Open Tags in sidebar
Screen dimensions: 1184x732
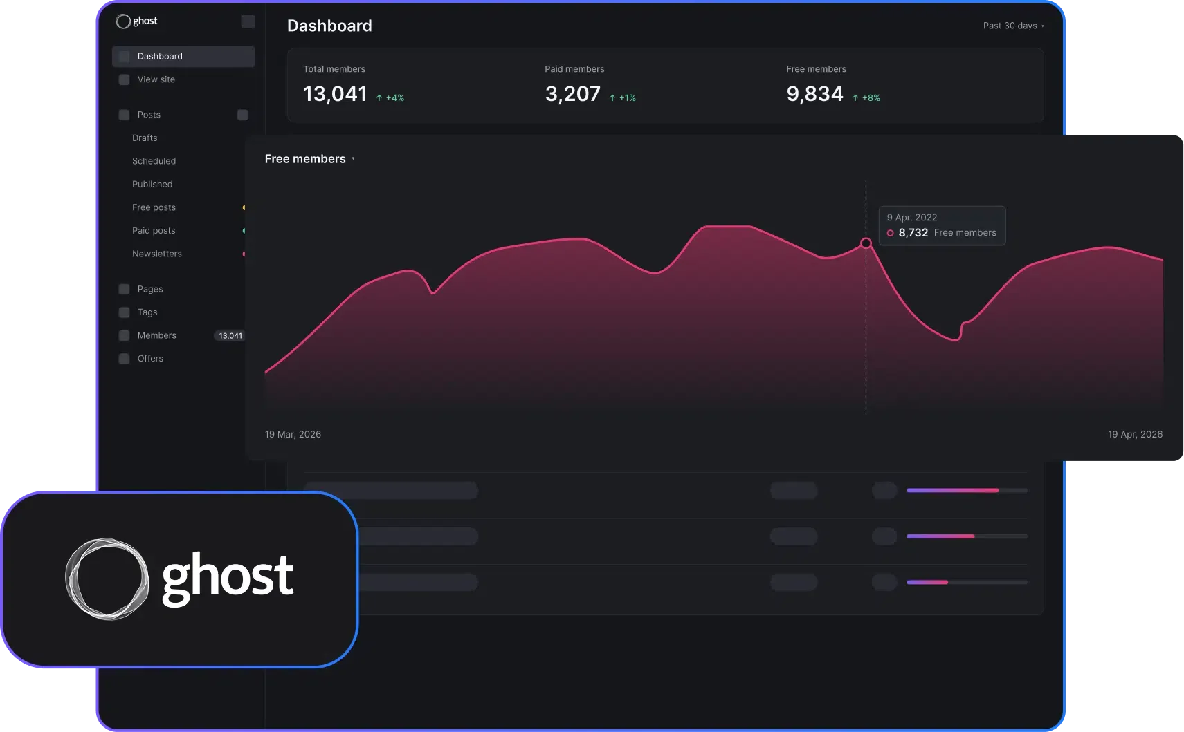coord(147,312)
